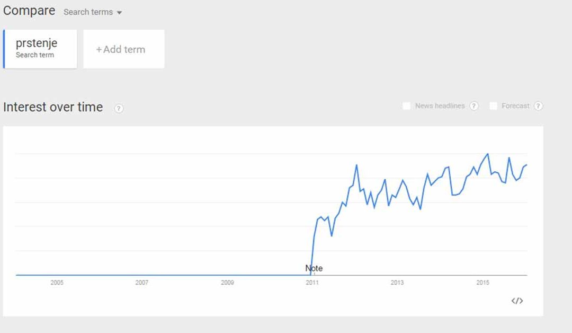The height and width of the screenshot is (333, 572).
Task: Click the 2015 label on time axis
Action: (x=482, y=283)
